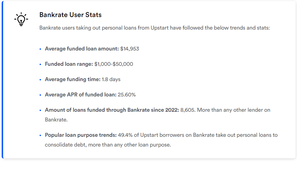Select the Average funding time label

pyautogui.click(x=73, y=79)
